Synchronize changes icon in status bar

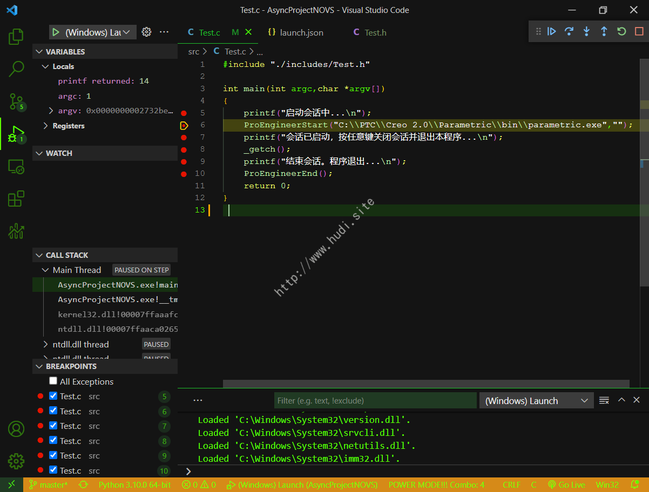[83, 484]
